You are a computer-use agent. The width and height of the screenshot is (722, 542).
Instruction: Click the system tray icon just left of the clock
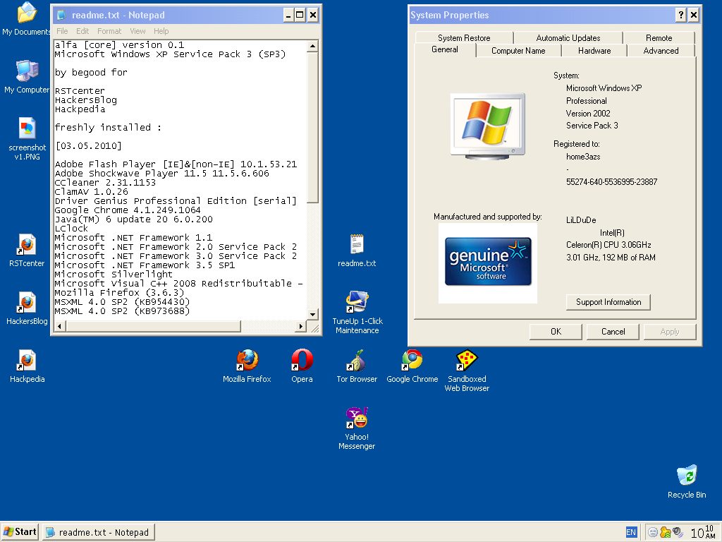coord(678,533)
